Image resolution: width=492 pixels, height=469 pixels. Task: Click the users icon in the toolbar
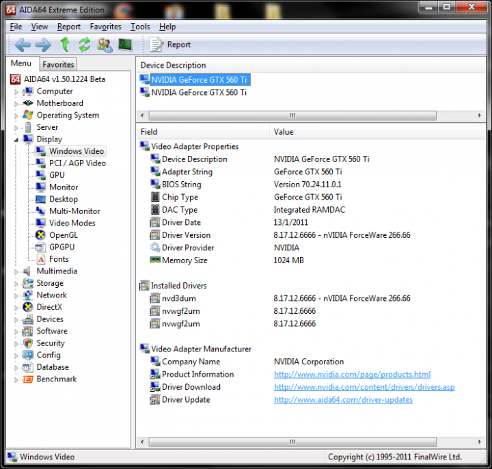105,45
